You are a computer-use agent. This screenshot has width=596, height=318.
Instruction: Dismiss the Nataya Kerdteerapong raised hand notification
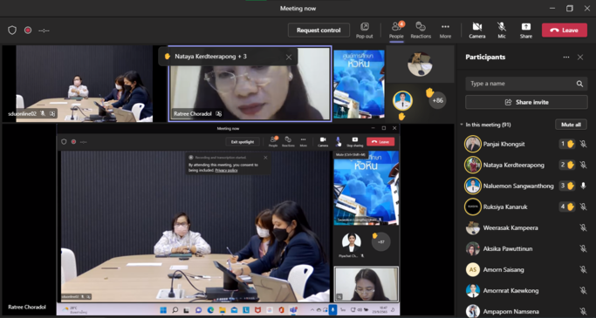[x=289, y=57]
